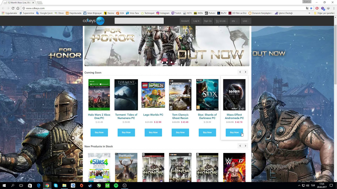Open the IMDb bookmark

(x=199, y=13)
